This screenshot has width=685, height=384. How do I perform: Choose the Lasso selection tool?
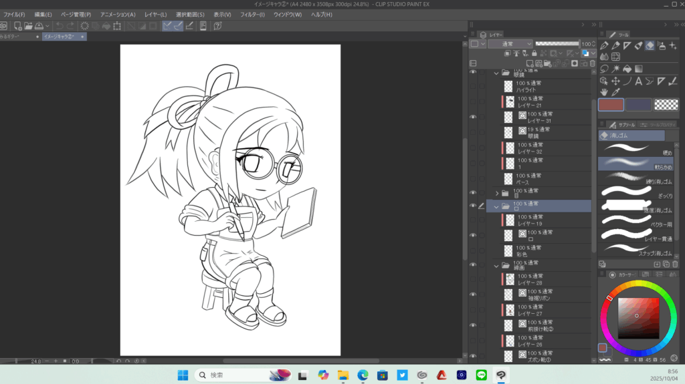pos(604,69)
